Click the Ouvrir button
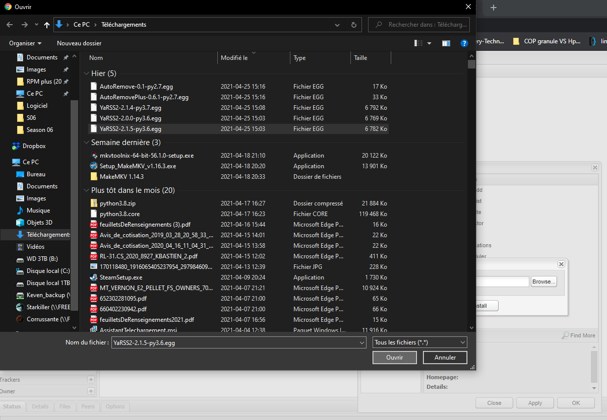 (395, 358)
